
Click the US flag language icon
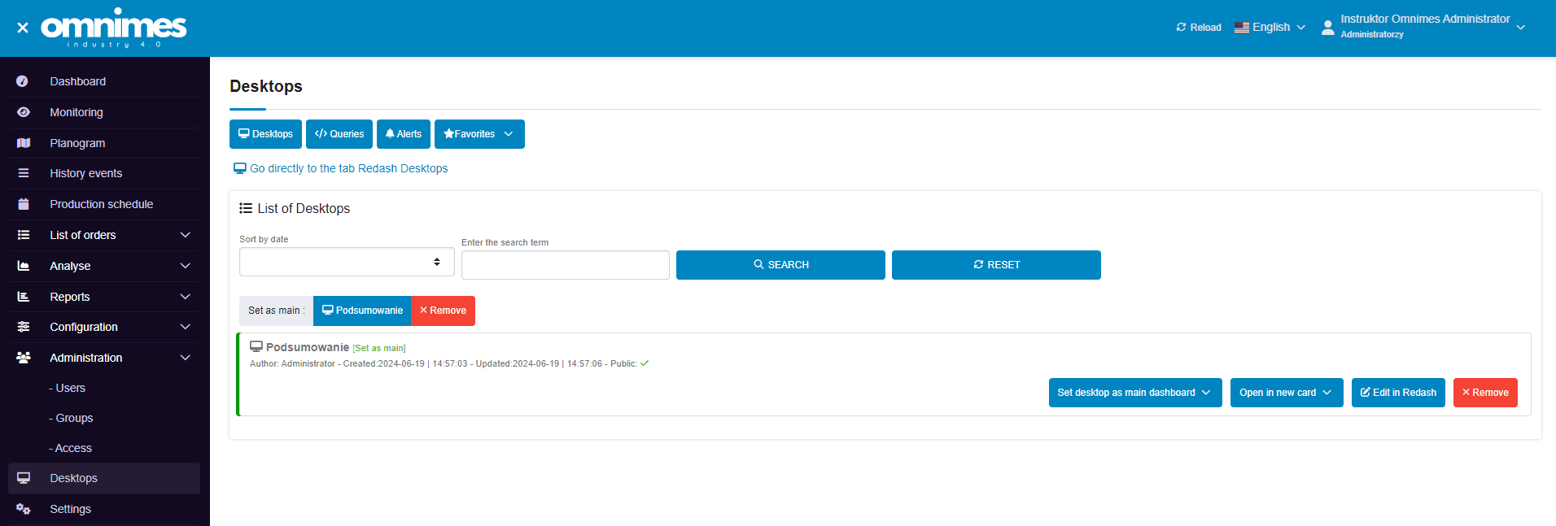[1241, 28]
